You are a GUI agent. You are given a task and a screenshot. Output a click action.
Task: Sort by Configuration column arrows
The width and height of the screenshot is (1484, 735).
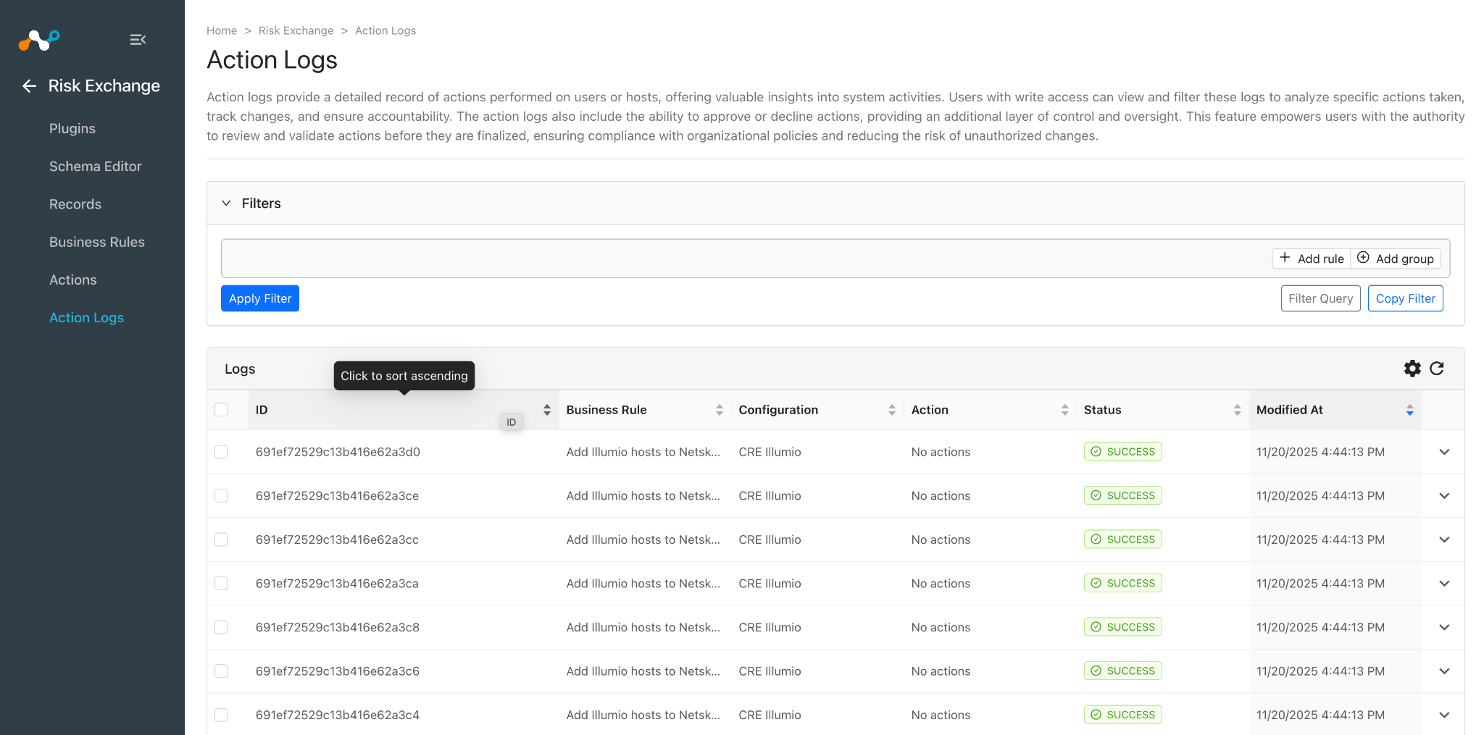coord(892,410)
